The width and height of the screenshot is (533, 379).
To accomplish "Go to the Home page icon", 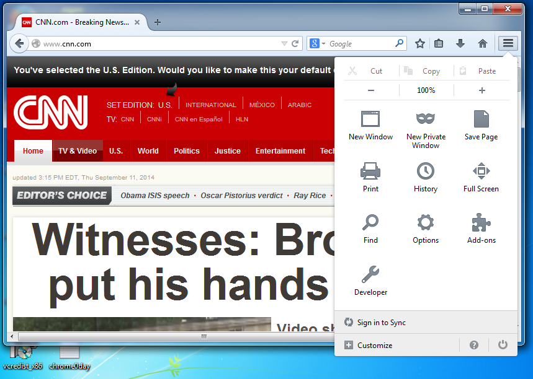I will point(482,43).
